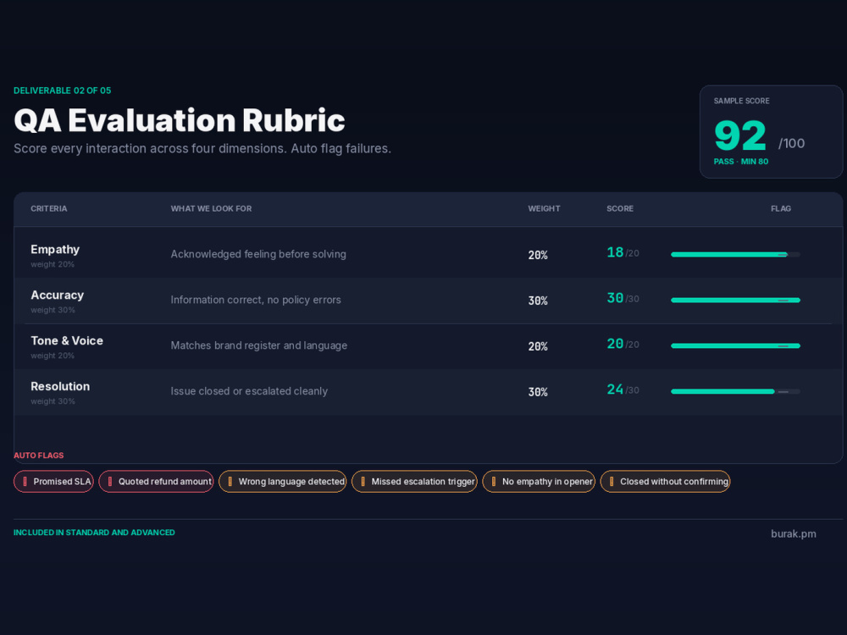Click the CRITERIA column header
Viewport: 847px width, 635px height.
pos(49,208)
